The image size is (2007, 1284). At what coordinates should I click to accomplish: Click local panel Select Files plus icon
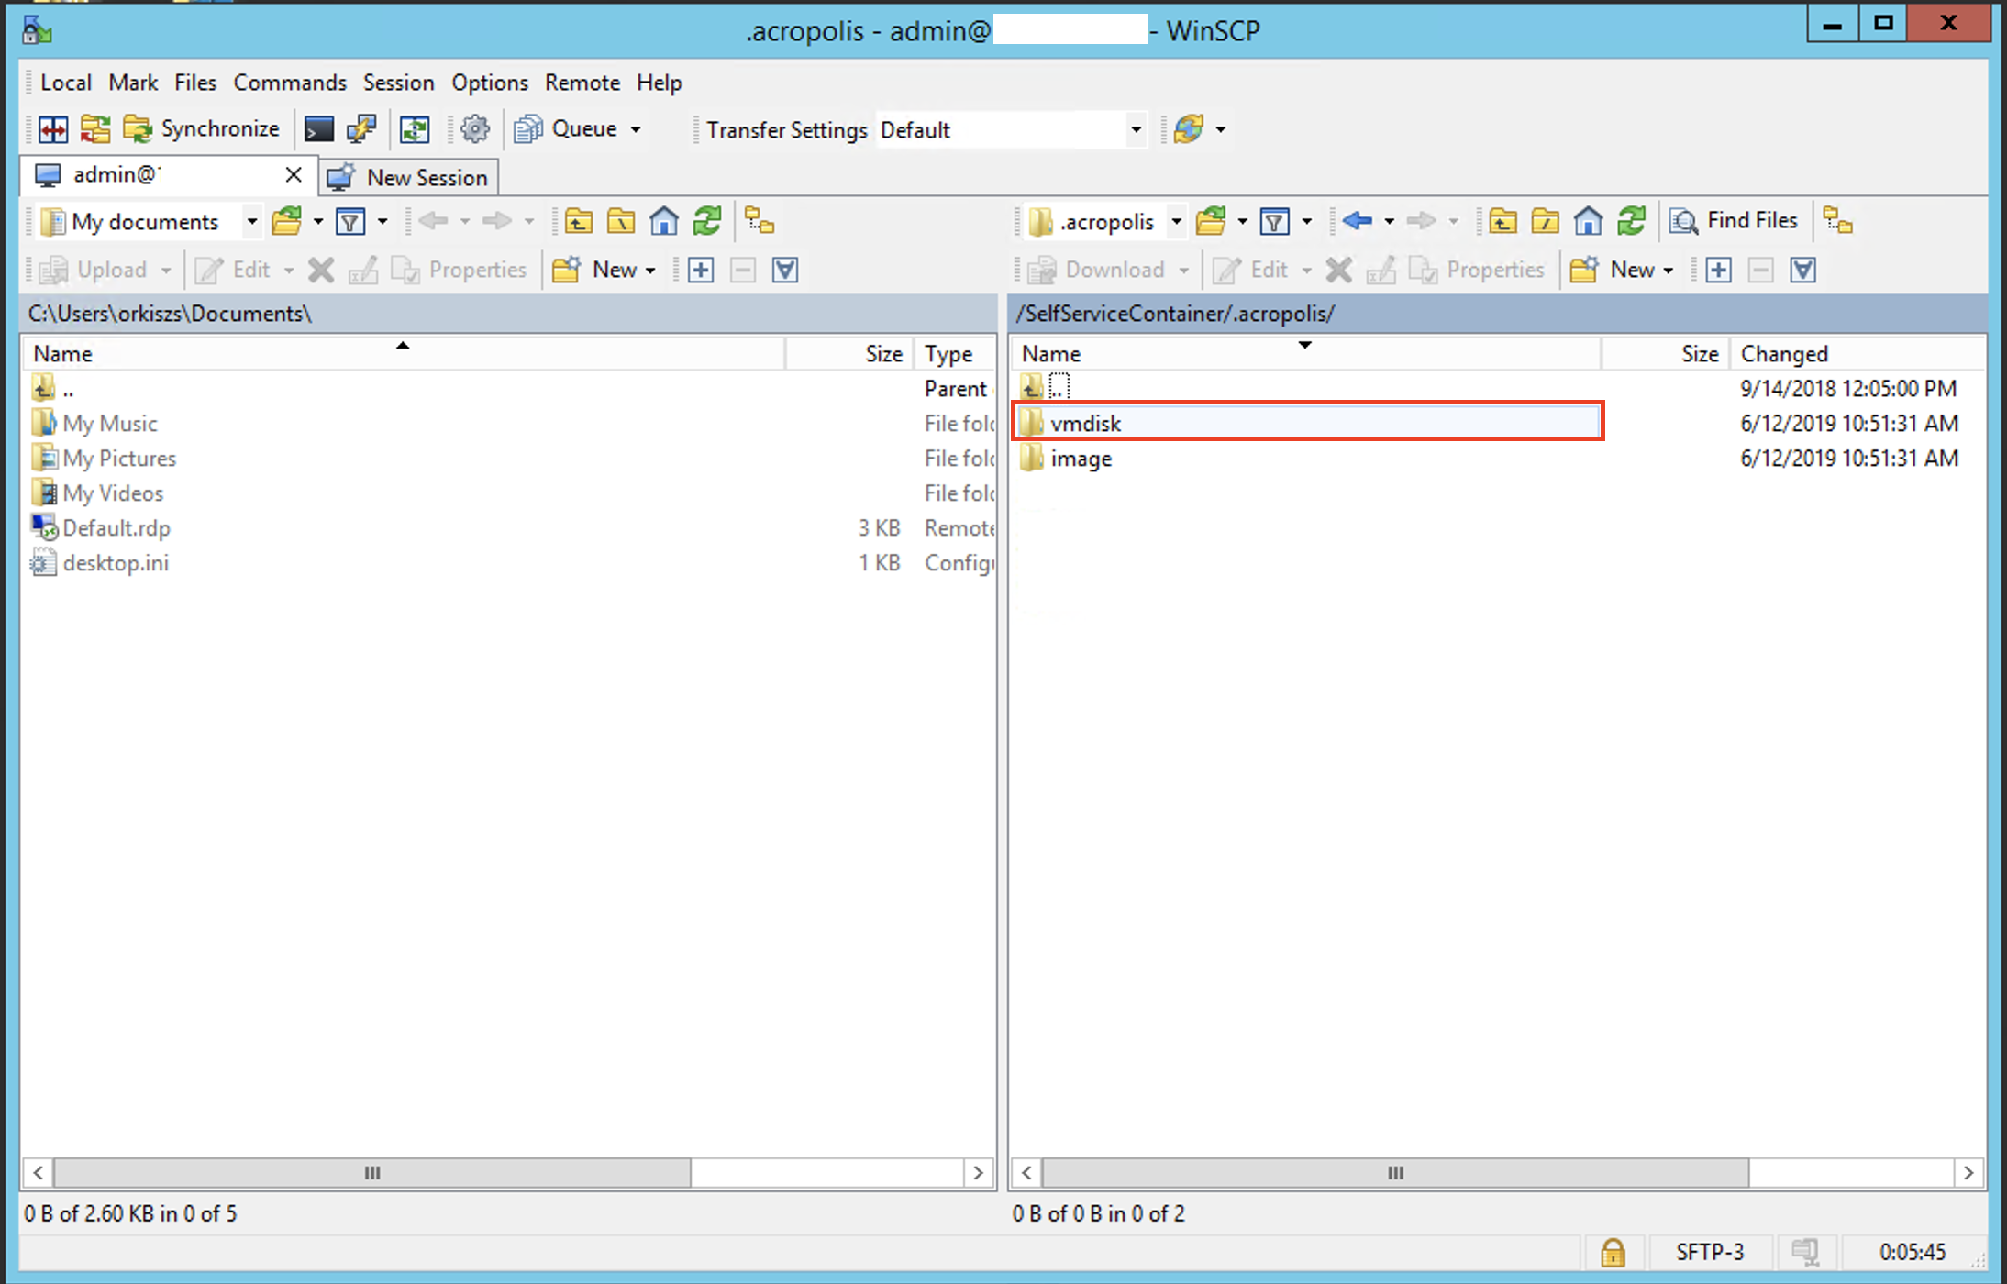coord(701,270)
